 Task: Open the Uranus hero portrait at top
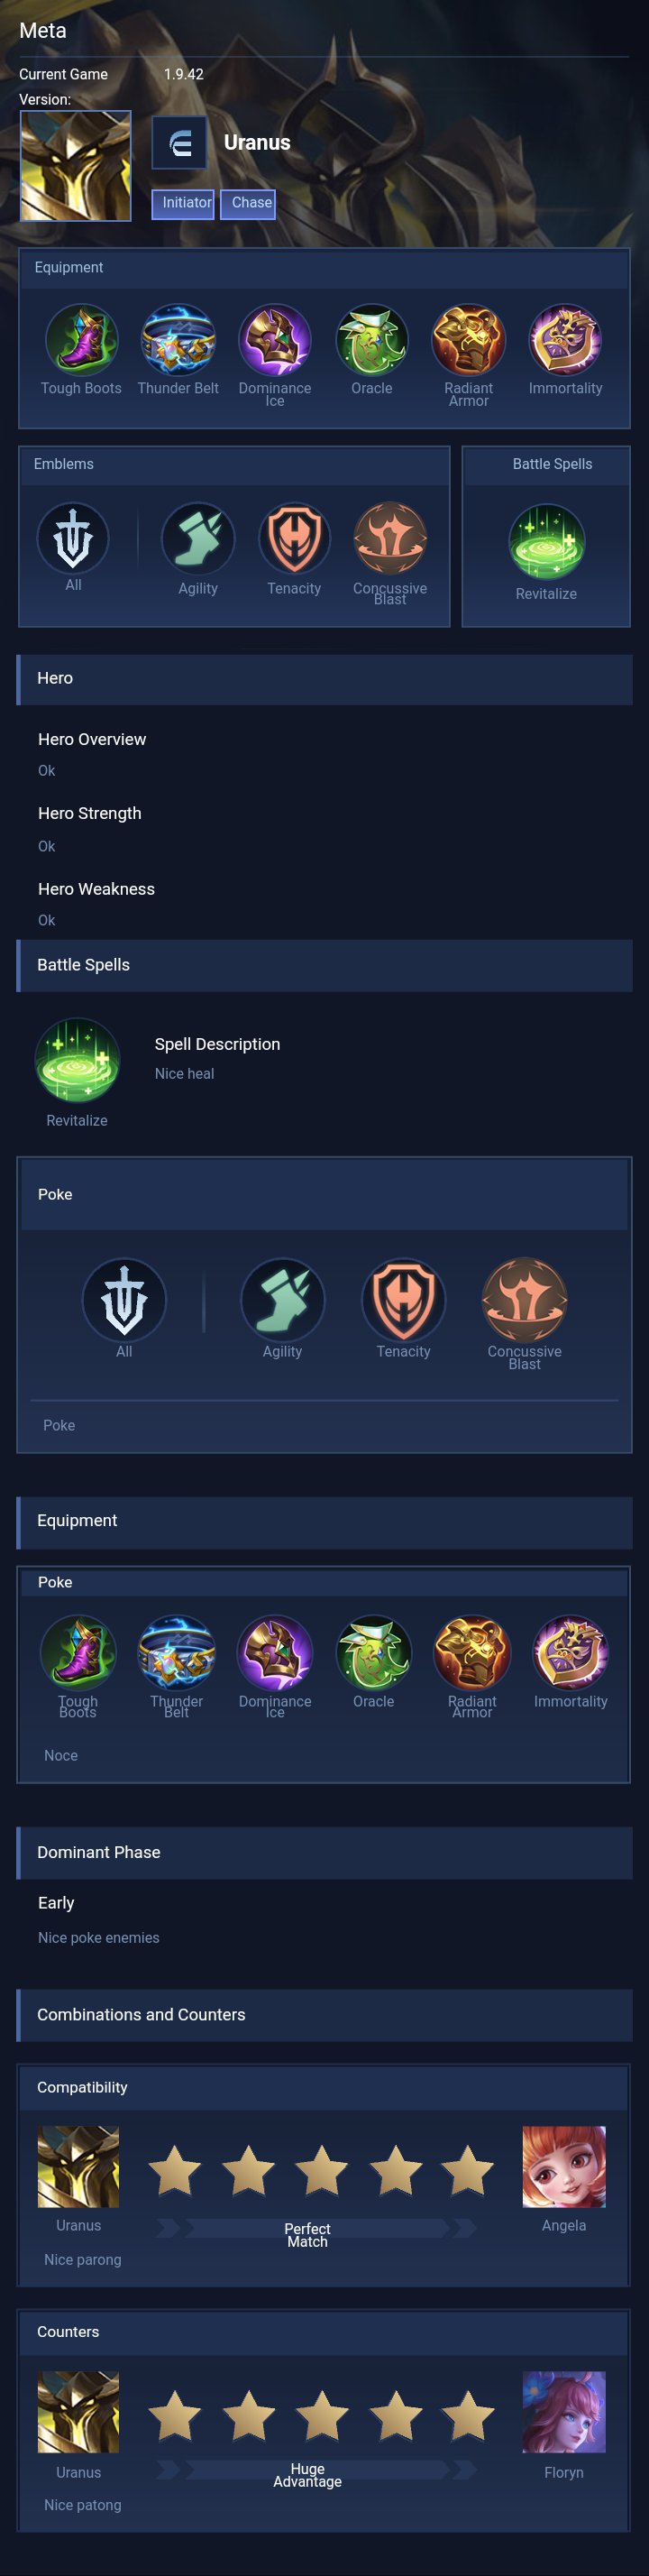coord(76,166)
